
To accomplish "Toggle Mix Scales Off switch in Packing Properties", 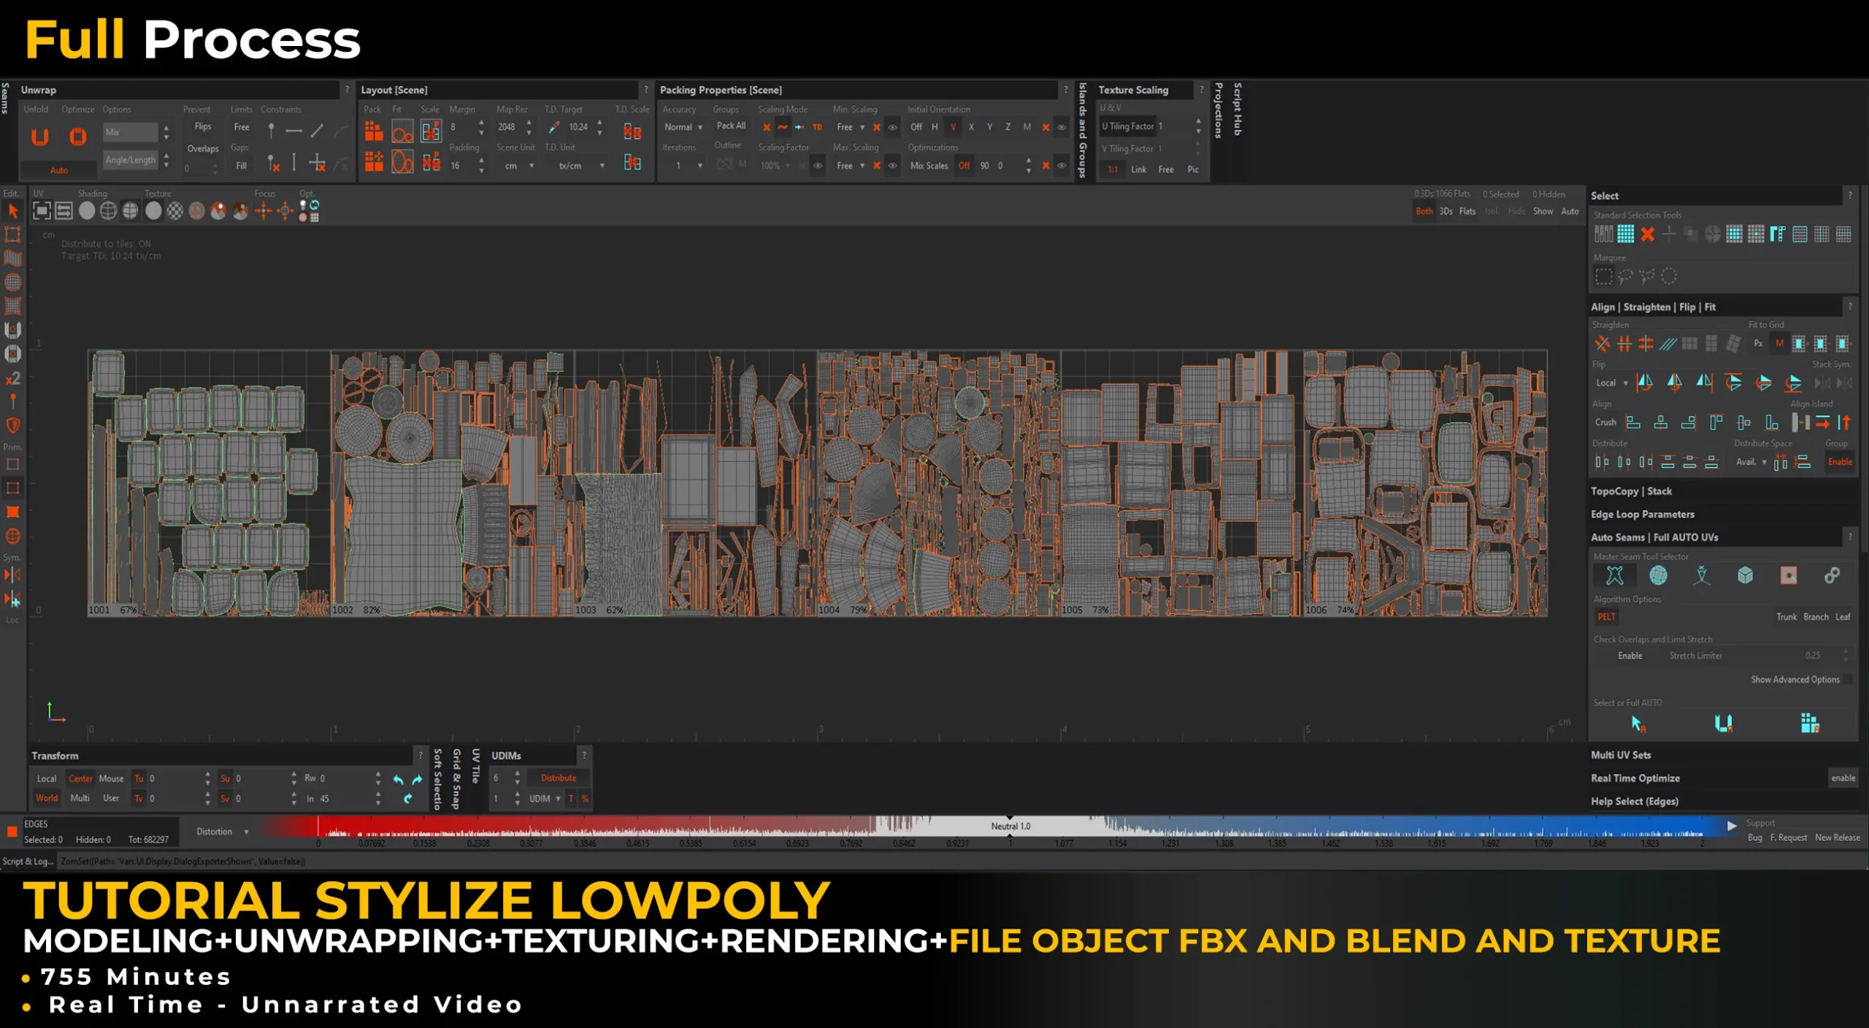I will [964, 166].
